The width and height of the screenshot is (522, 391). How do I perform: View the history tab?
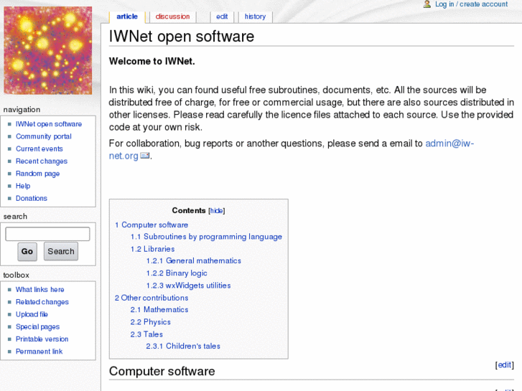pyautogui.click(x=255, y=17)
